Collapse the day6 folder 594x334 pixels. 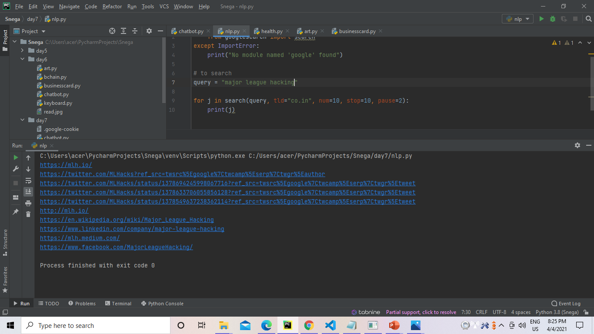(22, 60)
